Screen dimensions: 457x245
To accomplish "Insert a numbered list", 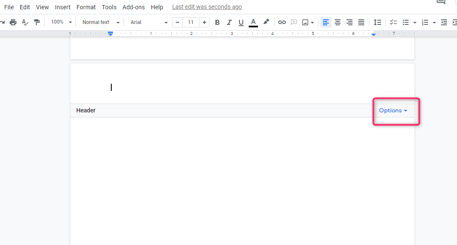I will point(425,22).
